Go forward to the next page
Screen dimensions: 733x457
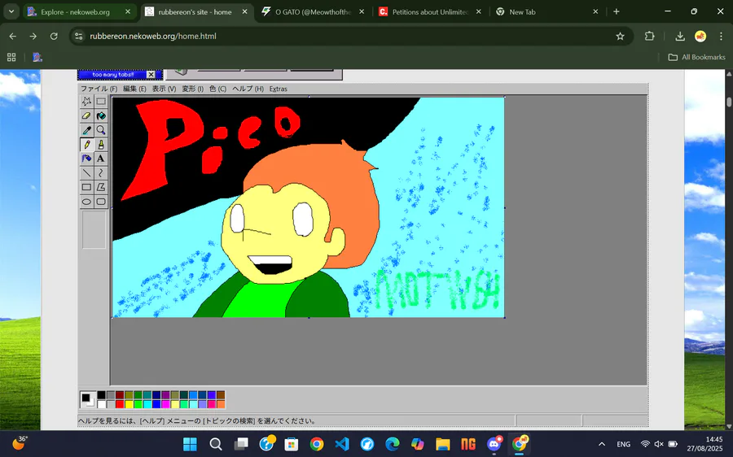[33, 36]
